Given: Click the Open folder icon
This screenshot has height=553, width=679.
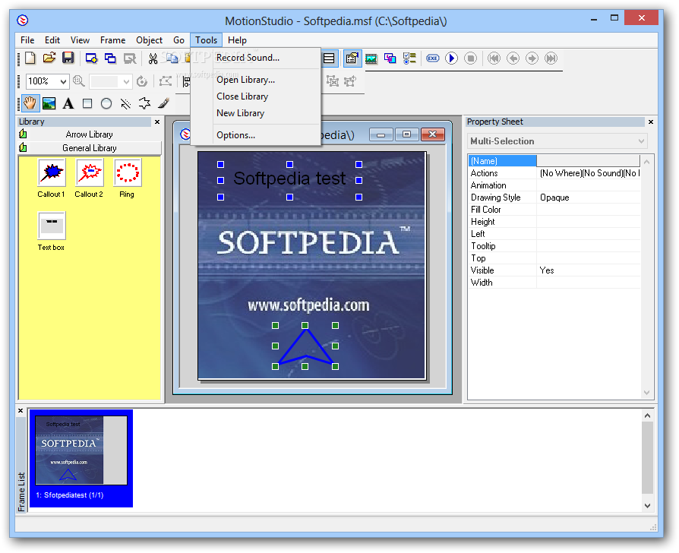Looking at the screenshot, I should click(49, 58).
